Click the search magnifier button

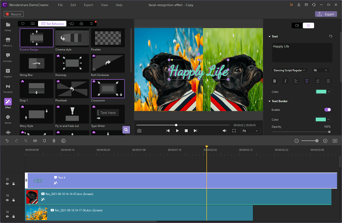tap(126, 130)
